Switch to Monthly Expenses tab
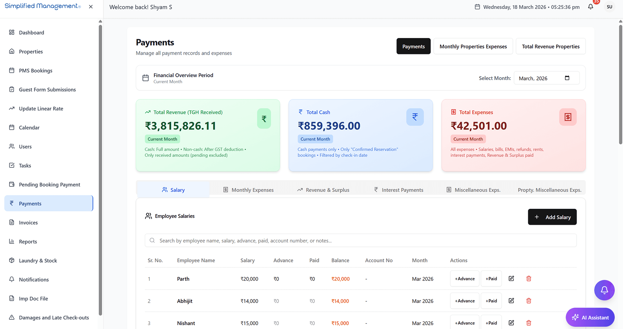 point(249,190)
